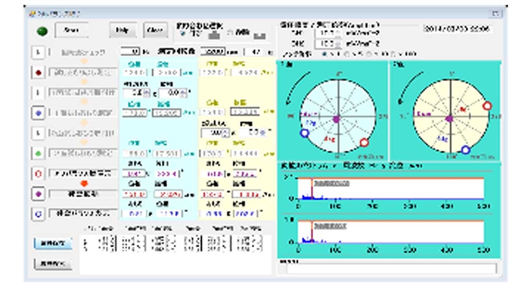
Task: Click the dark red dot step button
Action: tap(38, 73)
